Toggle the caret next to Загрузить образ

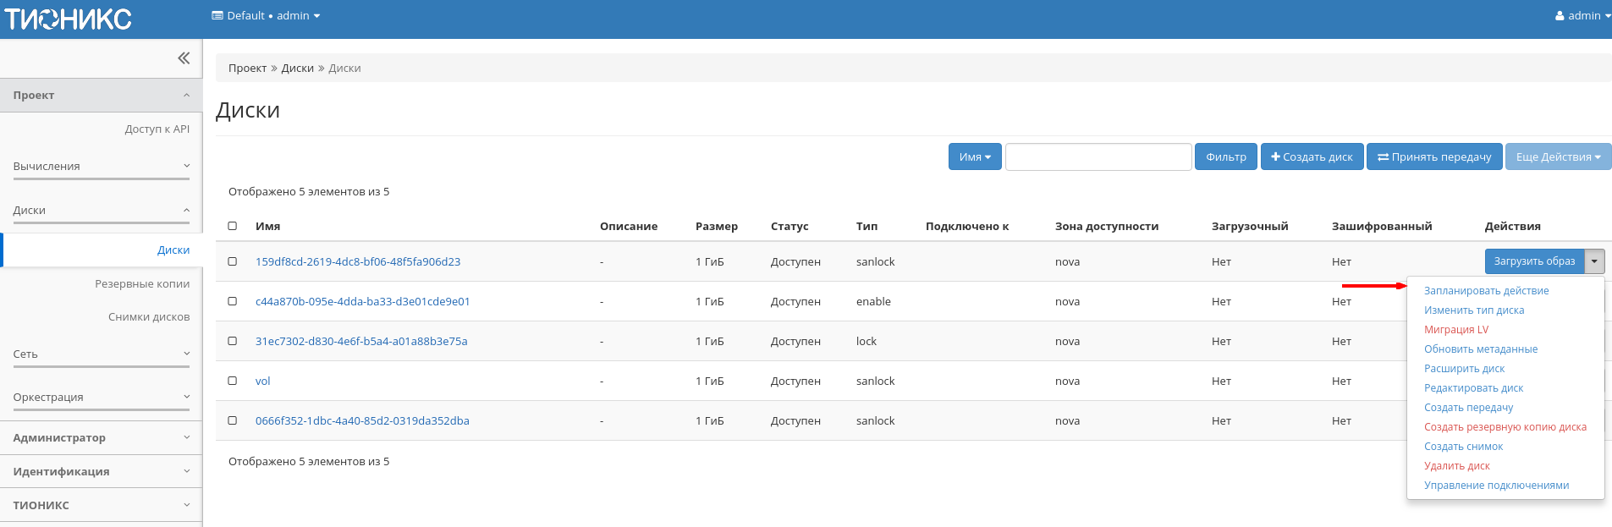(x=1594, y=261)
